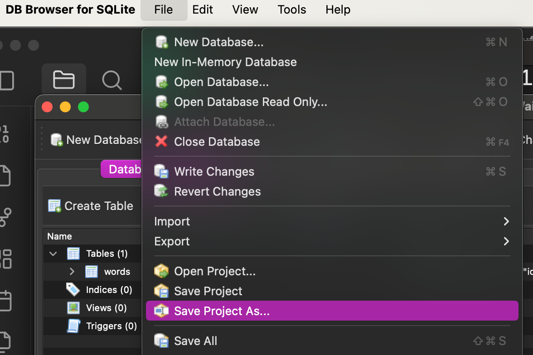Image resolution: width=533 pixels, height=355 pixels.
Task: Click the Revert Changes icon
Action: point(161,191)
